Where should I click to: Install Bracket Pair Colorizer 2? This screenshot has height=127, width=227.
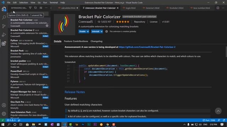pyautogui.click(x=45, y=36)
